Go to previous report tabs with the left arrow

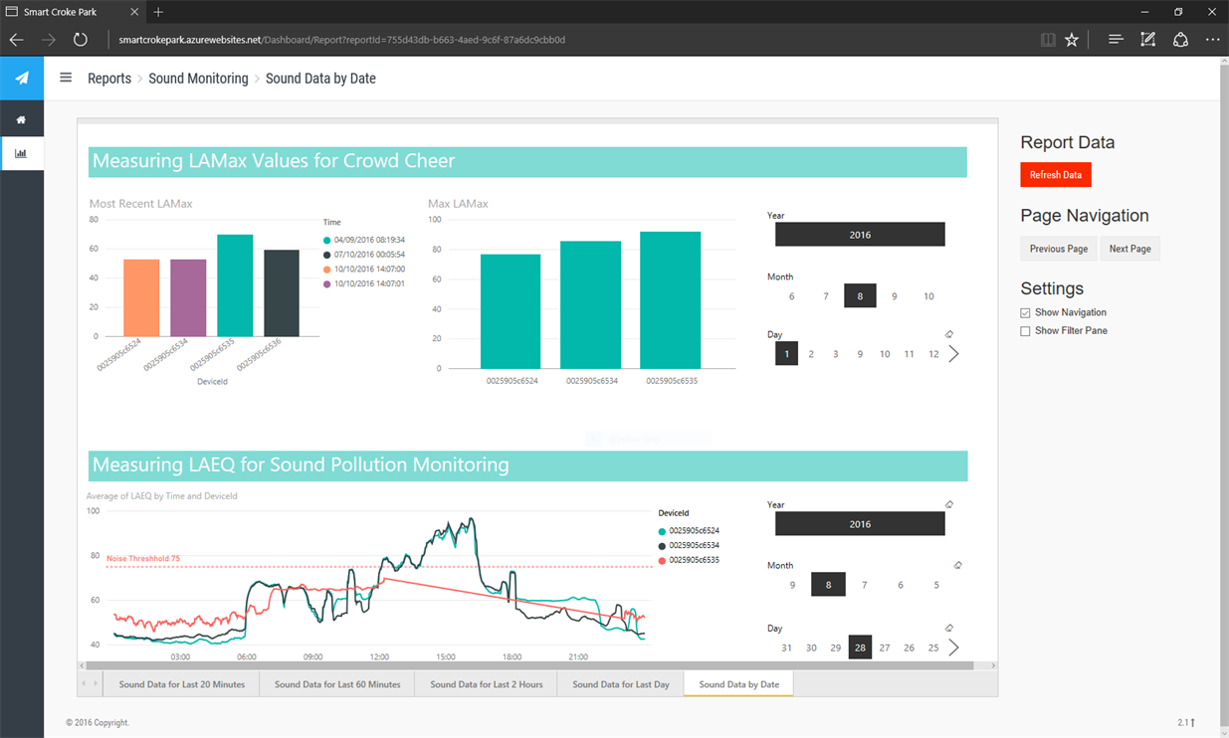pos(84,683)
